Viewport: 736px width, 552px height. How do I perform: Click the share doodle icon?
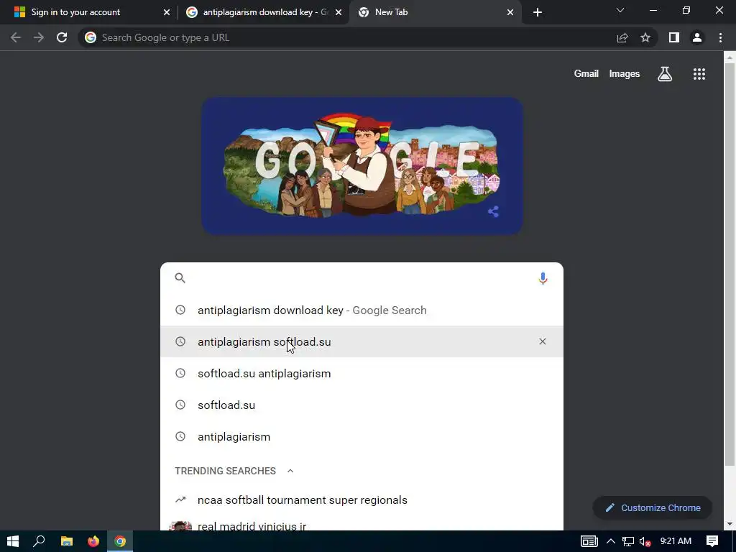tap(493, 211)
